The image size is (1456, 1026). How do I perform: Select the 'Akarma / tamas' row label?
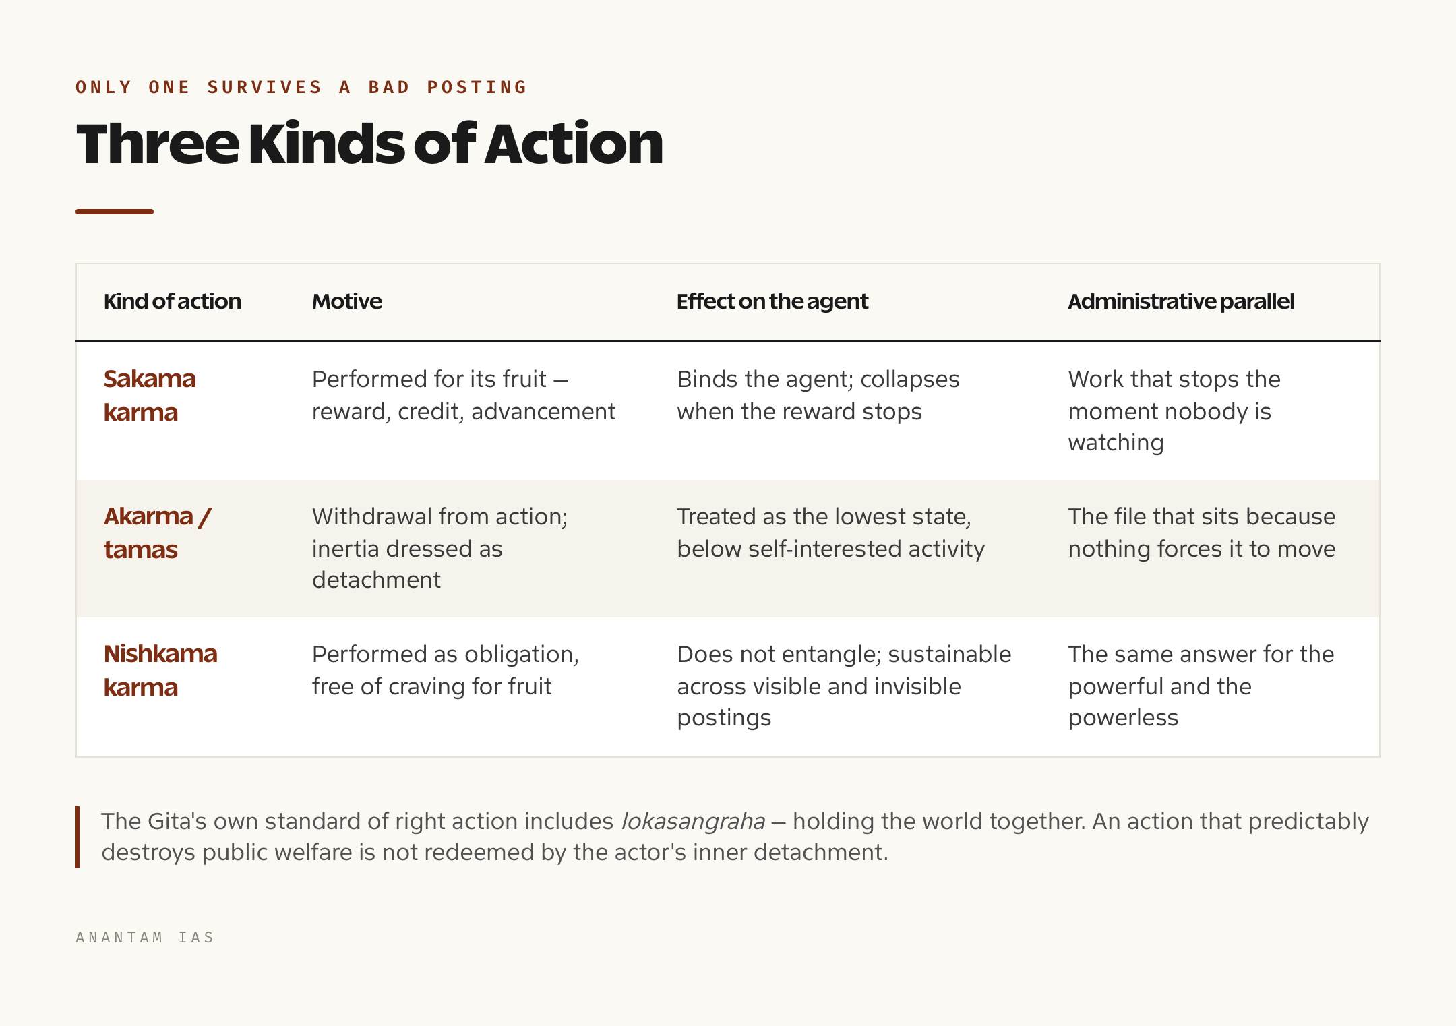pyautogui.click(x=157, y=533)
